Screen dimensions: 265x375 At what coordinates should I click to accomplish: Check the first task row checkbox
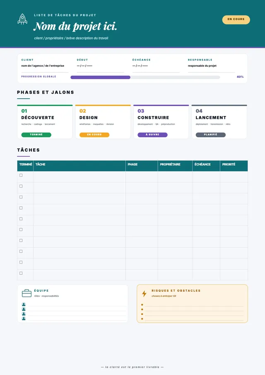21,175
